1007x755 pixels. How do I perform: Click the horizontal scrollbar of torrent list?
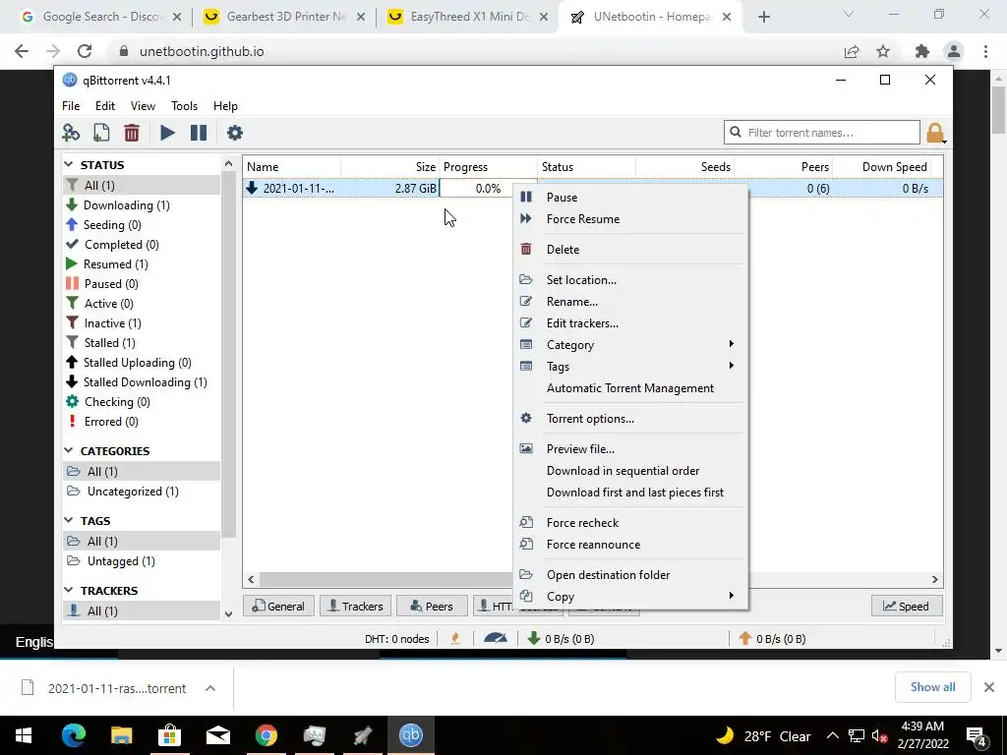click(385, 579)
